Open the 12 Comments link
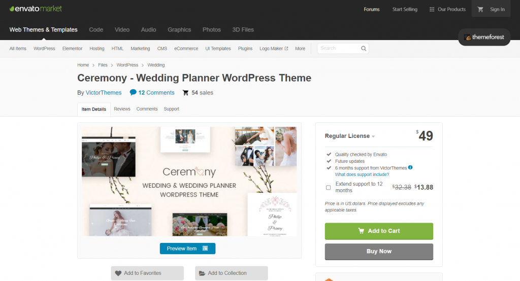520x281 pixels. tap(156, 93)
